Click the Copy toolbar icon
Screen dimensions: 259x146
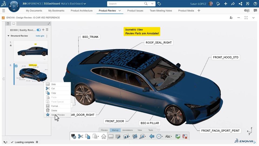(x=87, y=136)
